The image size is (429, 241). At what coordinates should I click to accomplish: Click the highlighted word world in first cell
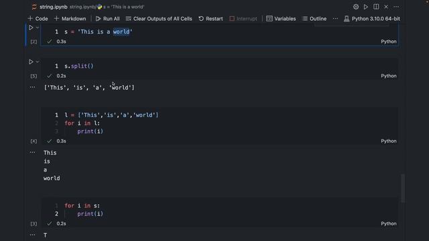(121, 31)
